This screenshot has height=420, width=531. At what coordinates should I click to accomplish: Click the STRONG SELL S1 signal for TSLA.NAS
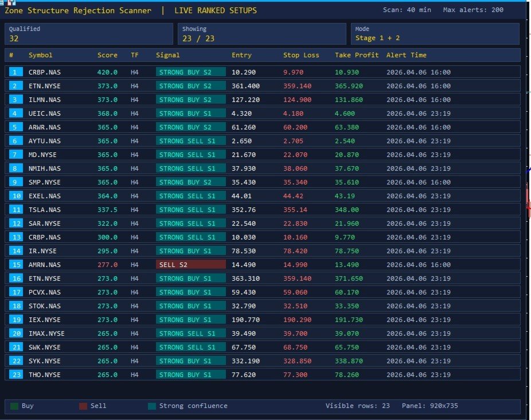click(190, 210)
